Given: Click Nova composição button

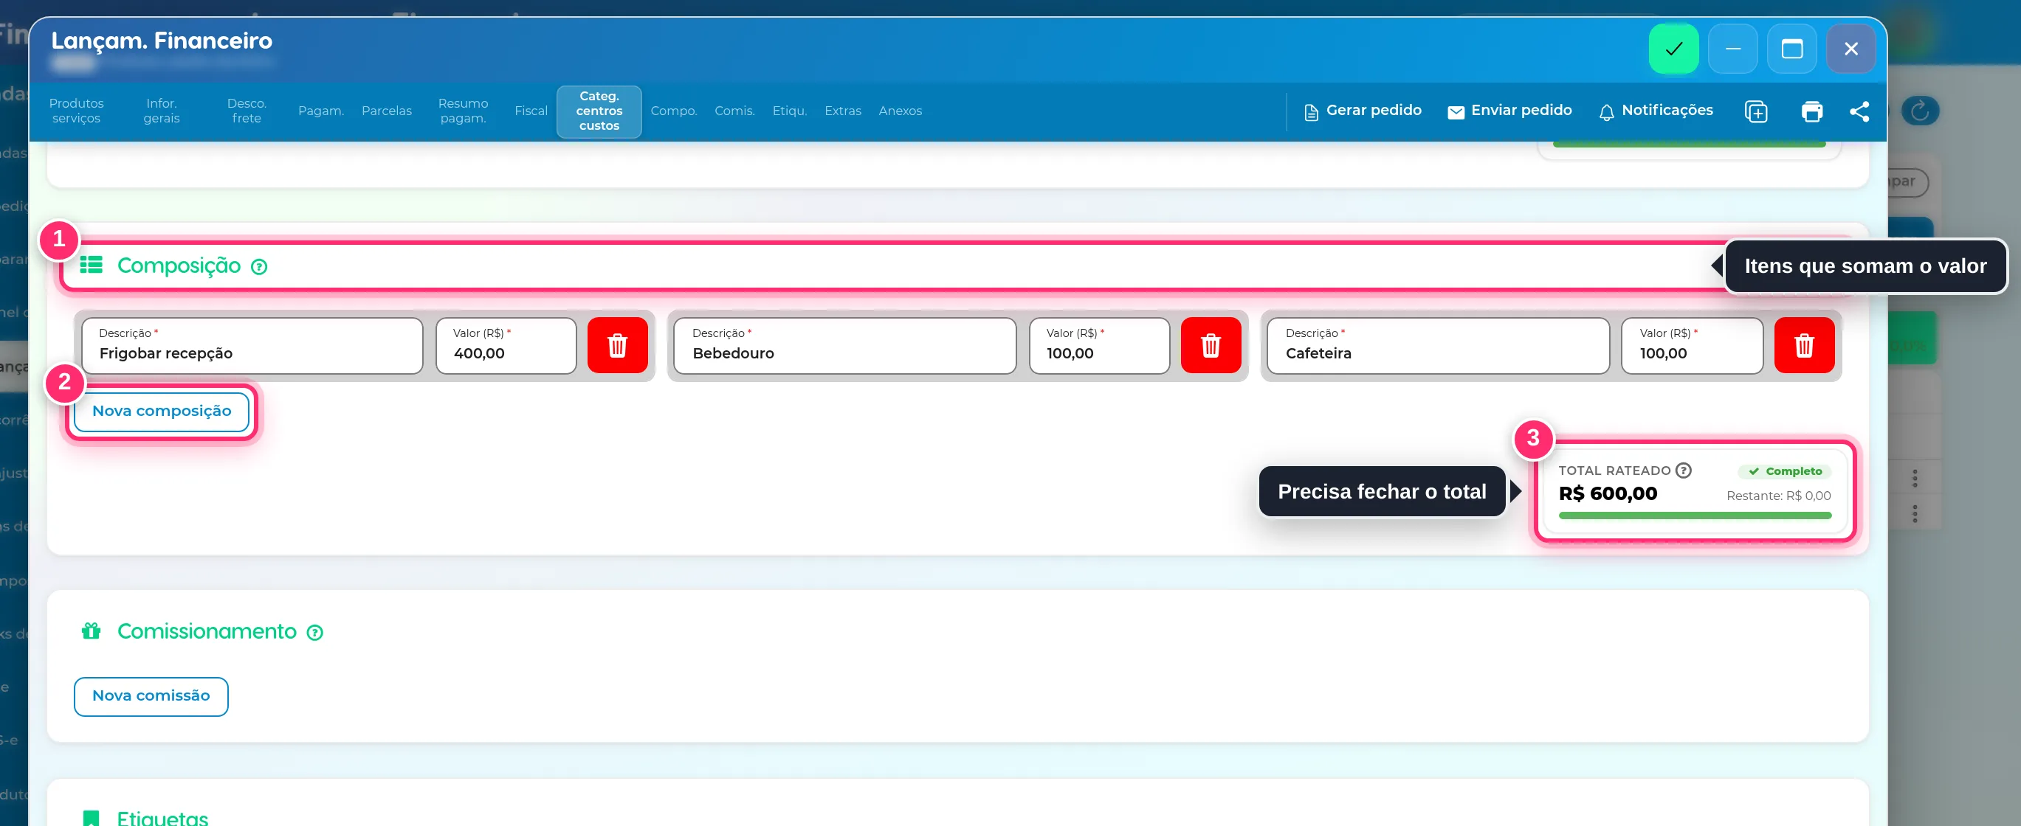Looking at the screenshot, I should tap(162, 412).
